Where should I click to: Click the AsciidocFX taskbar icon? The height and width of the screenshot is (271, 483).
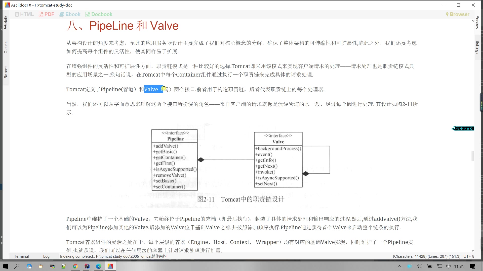(x=110, y=266)
